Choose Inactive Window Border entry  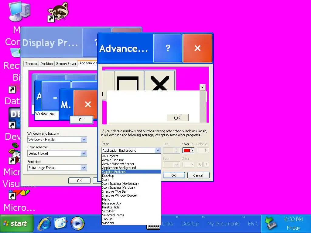pyautogui.click(x=131, y=196)
